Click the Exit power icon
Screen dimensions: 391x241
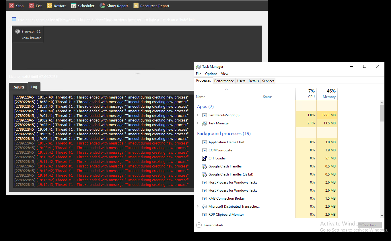coord(32,6)
